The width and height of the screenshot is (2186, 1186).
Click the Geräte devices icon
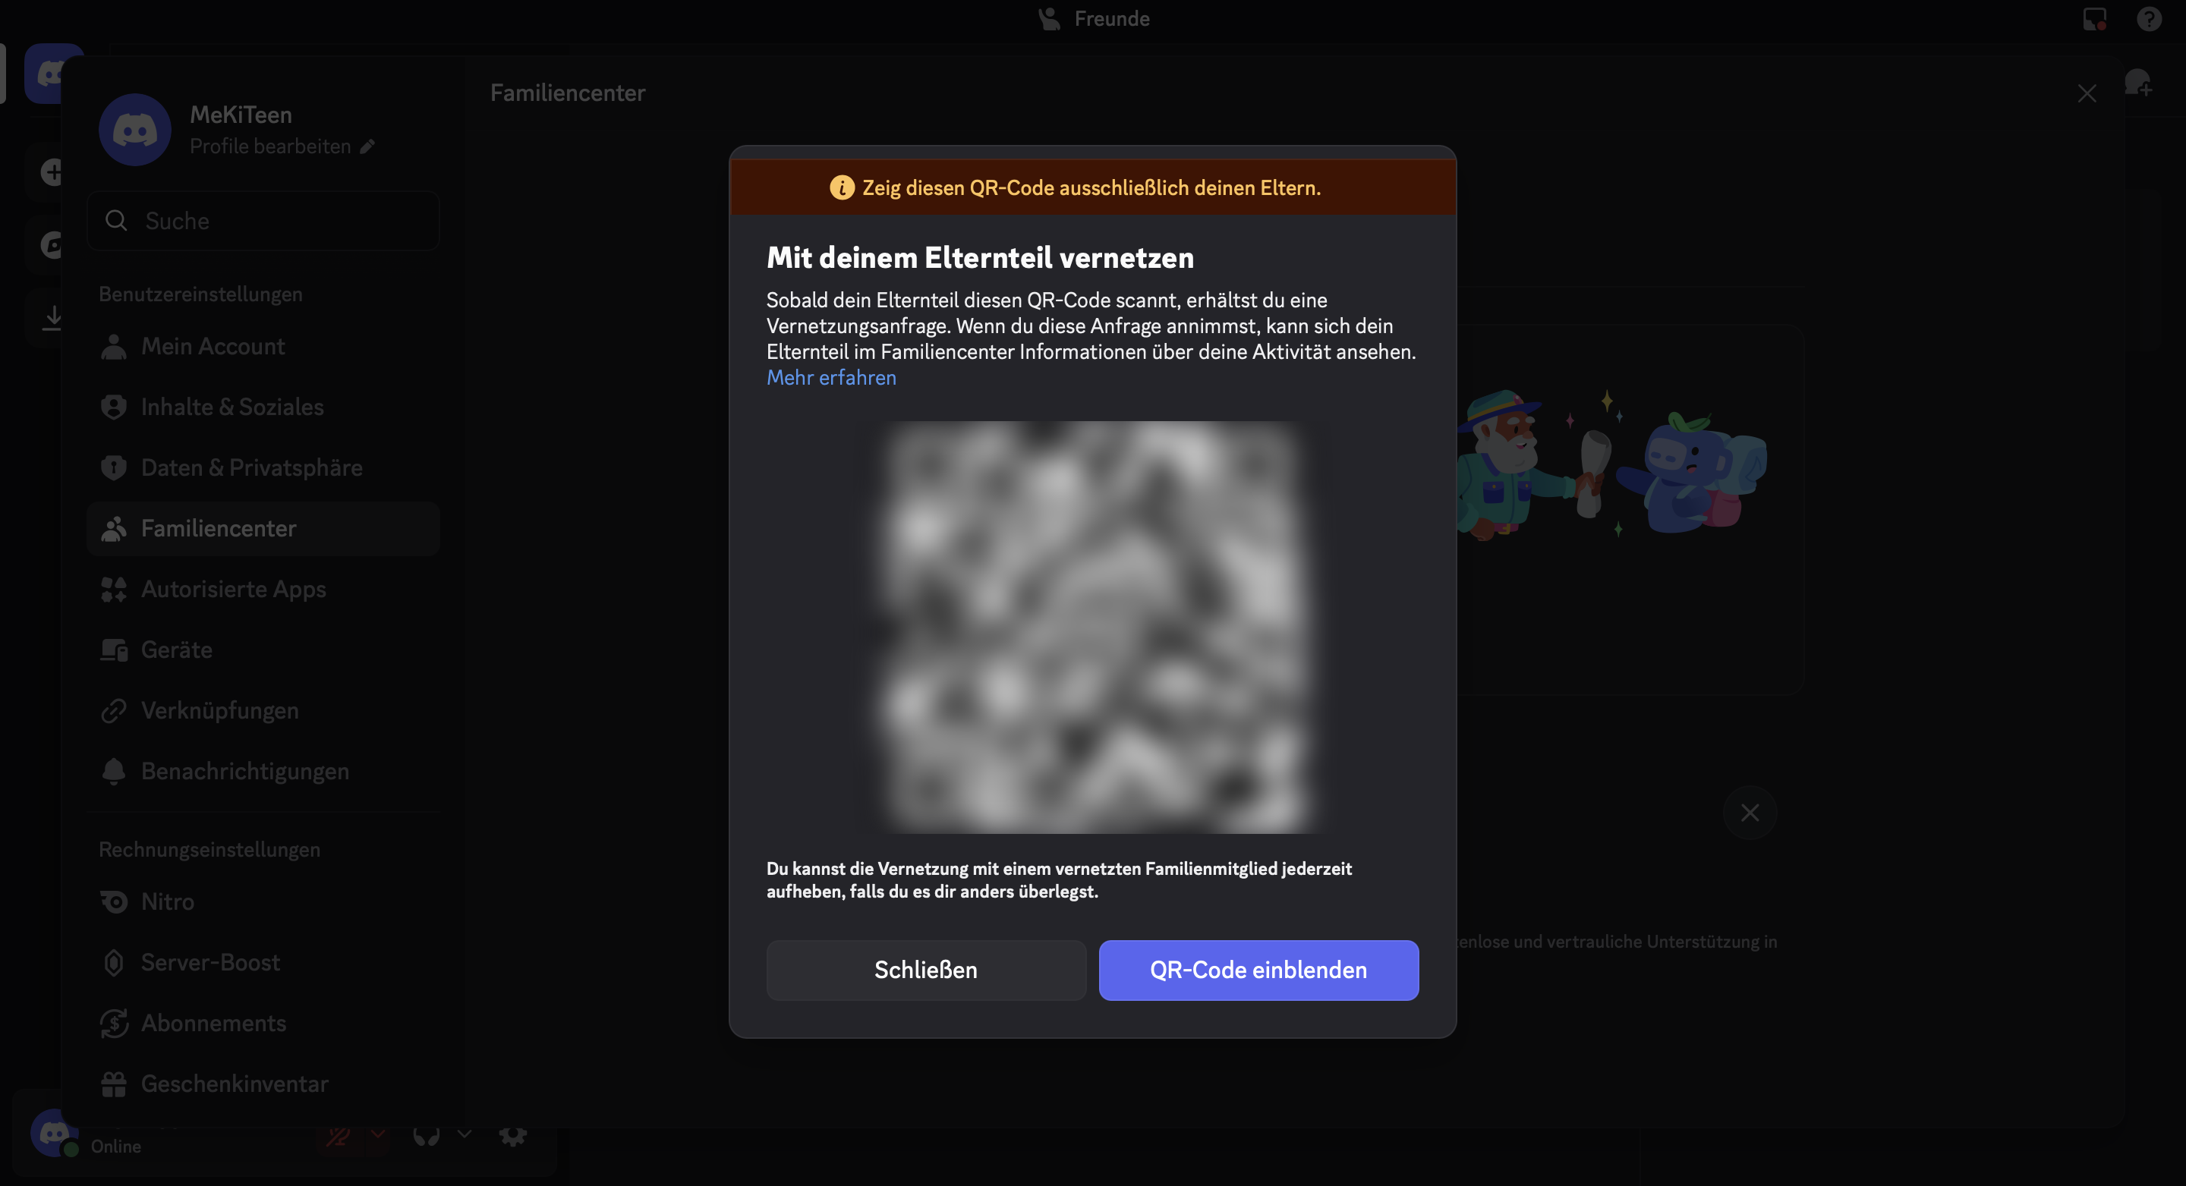(114, 650)
